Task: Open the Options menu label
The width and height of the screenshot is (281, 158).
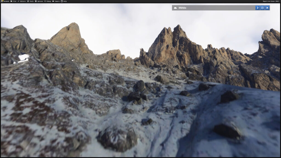Action: click(40, 1)
